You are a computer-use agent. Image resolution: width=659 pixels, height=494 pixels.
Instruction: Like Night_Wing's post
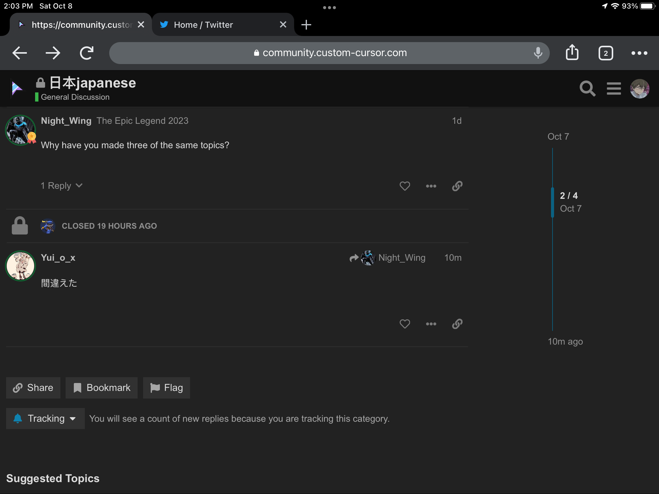(x=405, y=186)
